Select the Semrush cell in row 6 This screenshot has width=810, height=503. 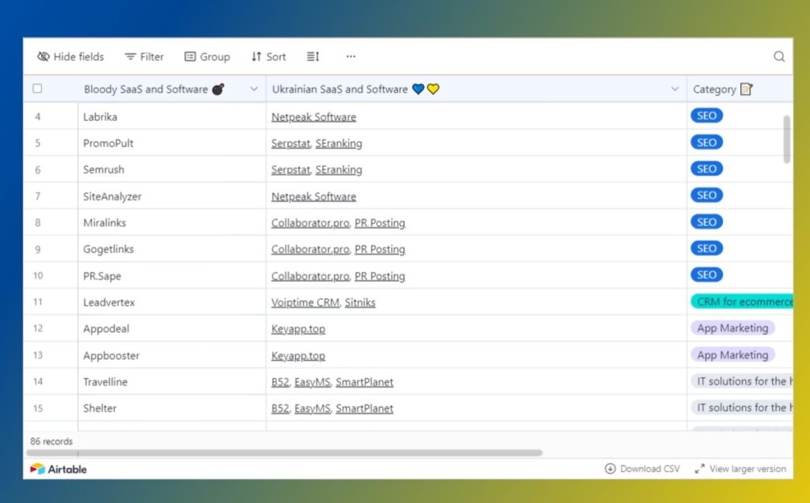(x=104, y=170)
